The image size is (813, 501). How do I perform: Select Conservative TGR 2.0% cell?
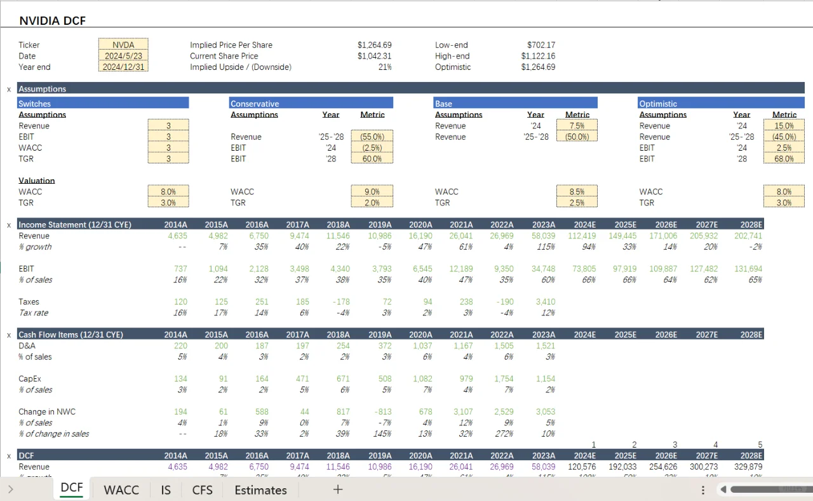372,203
